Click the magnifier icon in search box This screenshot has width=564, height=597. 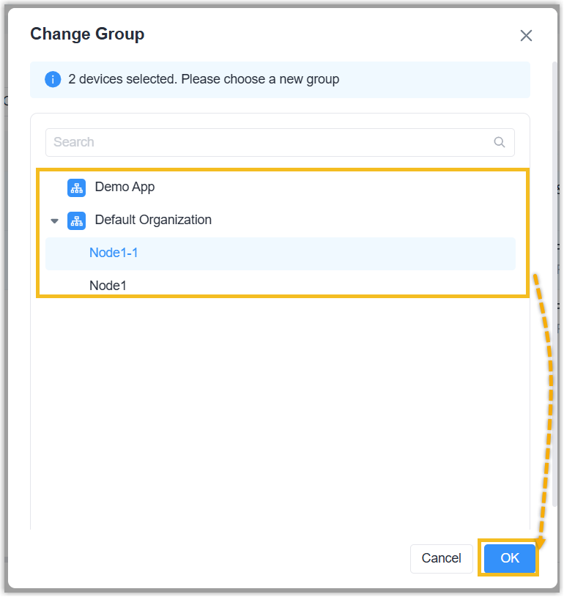(x=500, y=142)
